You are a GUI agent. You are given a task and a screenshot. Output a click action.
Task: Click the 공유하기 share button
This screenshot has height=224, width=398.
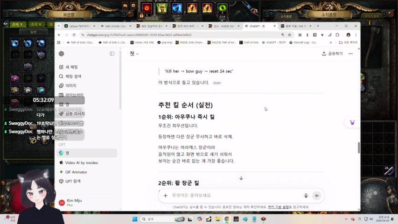332,54
